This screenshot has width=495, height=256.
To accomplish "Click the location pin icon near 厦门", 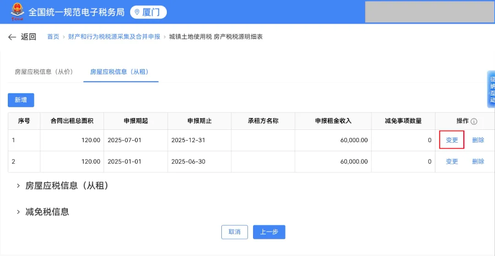I will [x=137, y=12].
